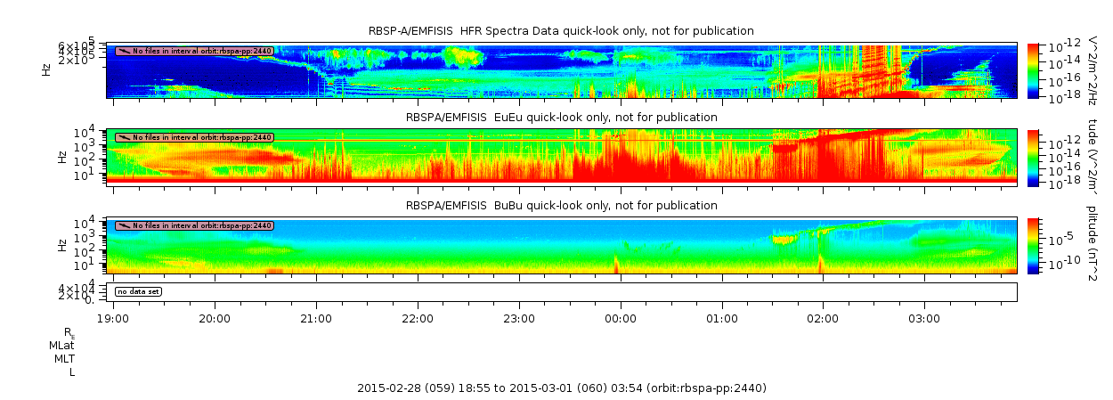Select the RBSPA/EMFISIS EuEu plot title
The height and width of the screenshot is (400, 1113).
click(561, 118)
